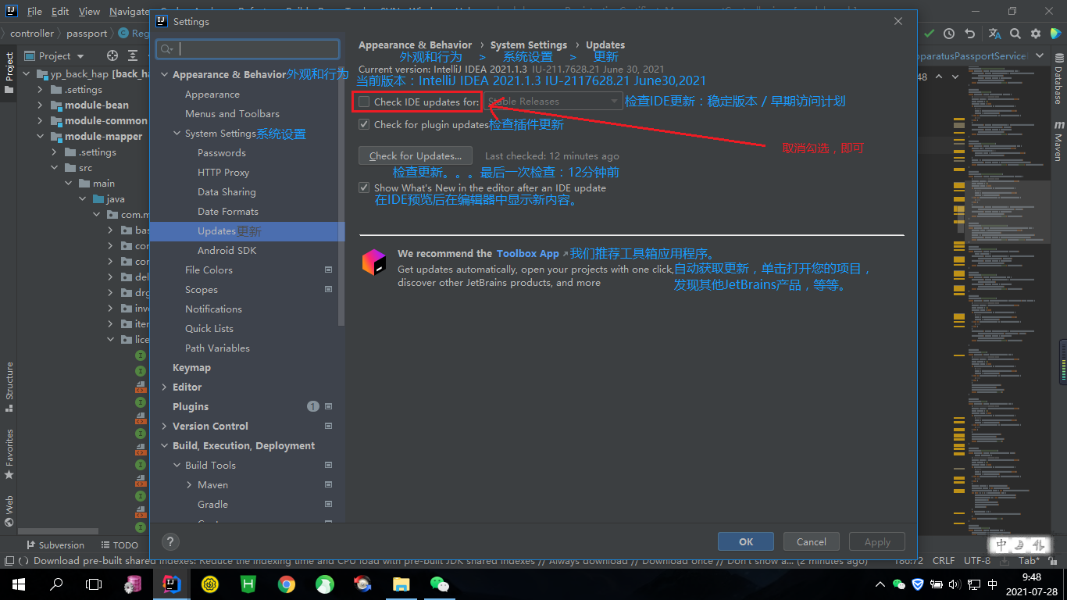Image resolution: width=1067 pixels, height=600 pixels.
Task: Collapse the Appearance & Behavior section
Action: (x=164, y=75)
